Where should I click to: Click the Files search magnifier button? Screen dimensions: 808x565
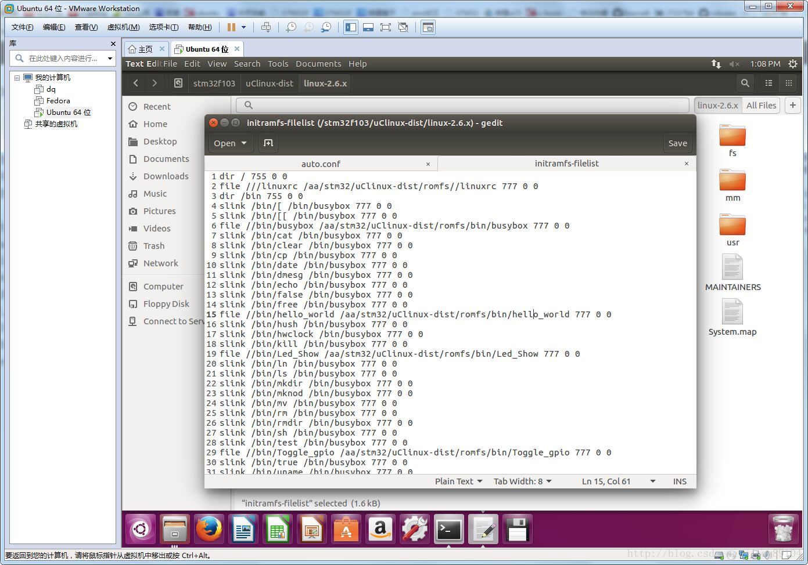click(745, 83)
